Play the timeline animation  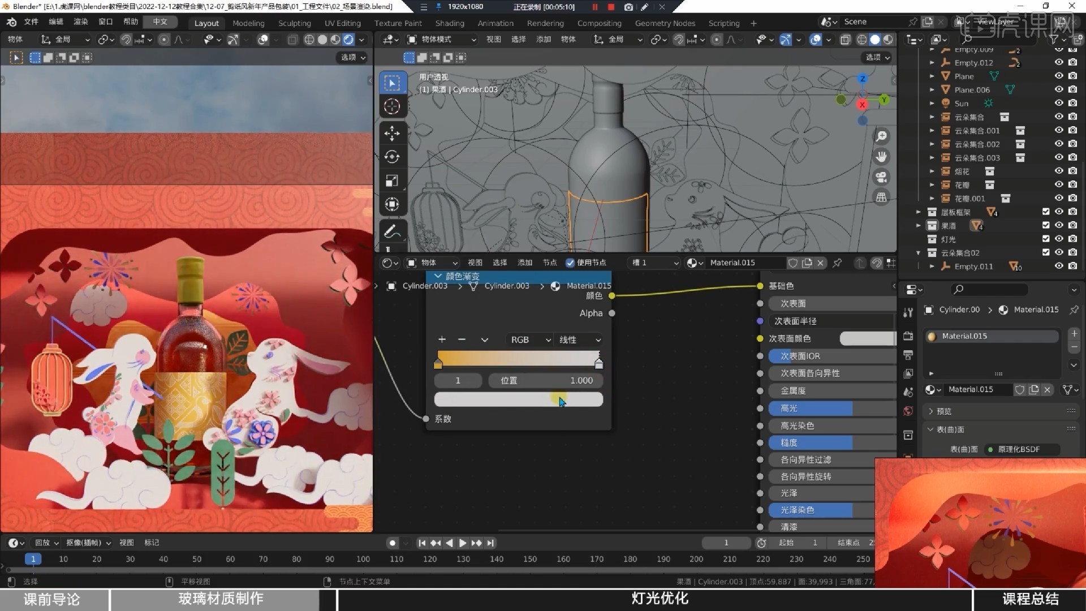click(x=463, y=543)
